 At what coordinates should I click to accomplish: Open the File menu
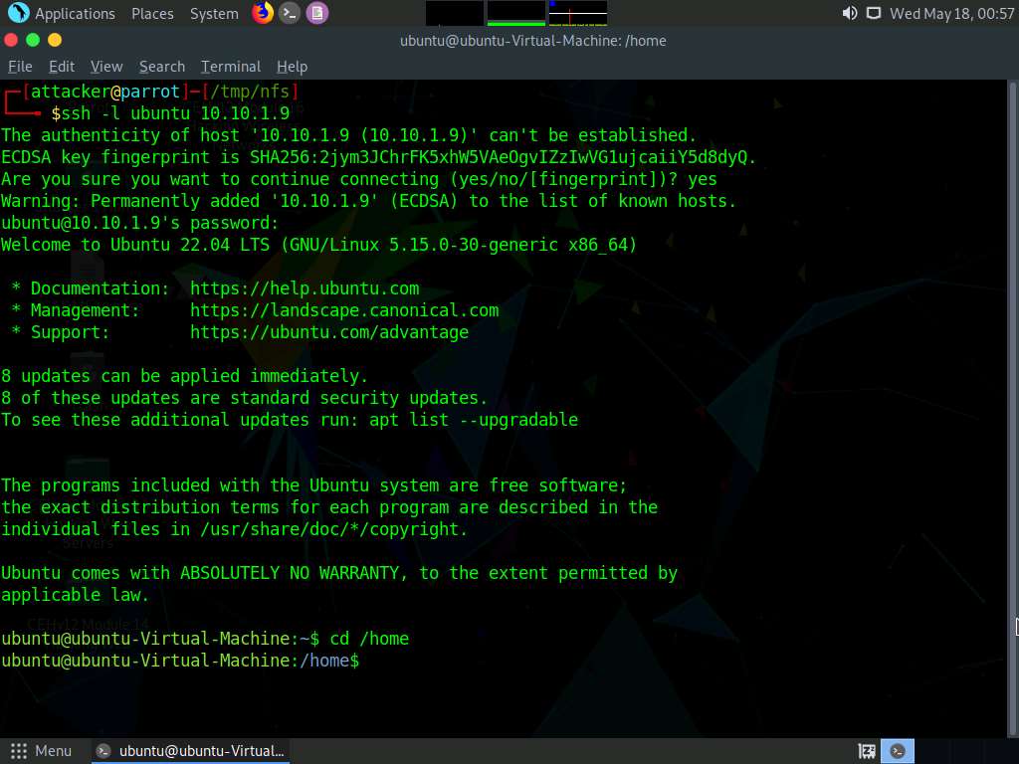(20, 67)
